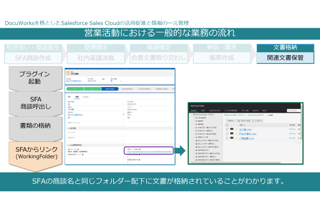Open the フォルダー tab in Working Folder
320x213 pixels.
(x=194, y=110)
